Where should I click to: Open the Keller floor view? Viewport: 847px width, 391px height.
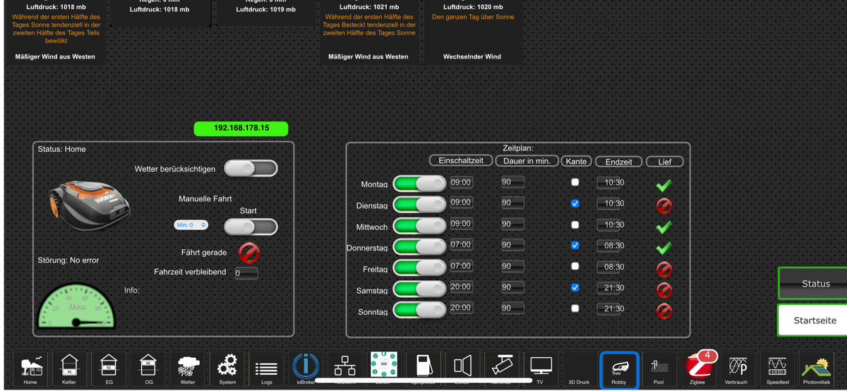69,369
